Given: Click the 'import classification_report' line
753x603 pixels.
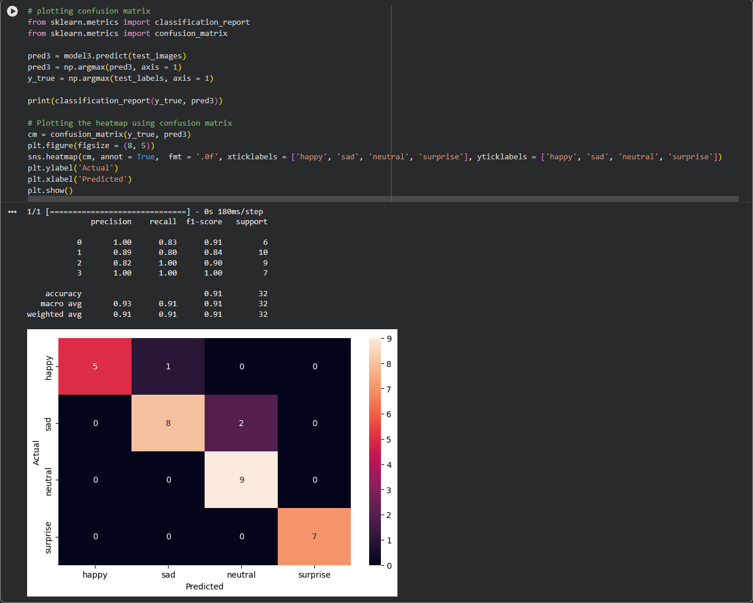Looking at the screenshot, I should [139, 22].
